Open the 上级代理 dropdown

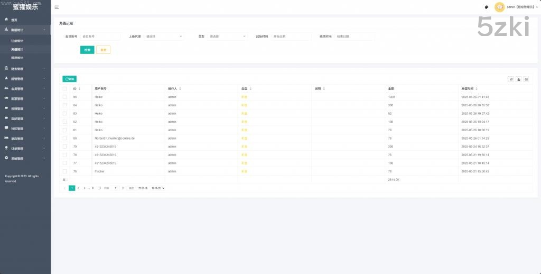[x=163, y=36]
